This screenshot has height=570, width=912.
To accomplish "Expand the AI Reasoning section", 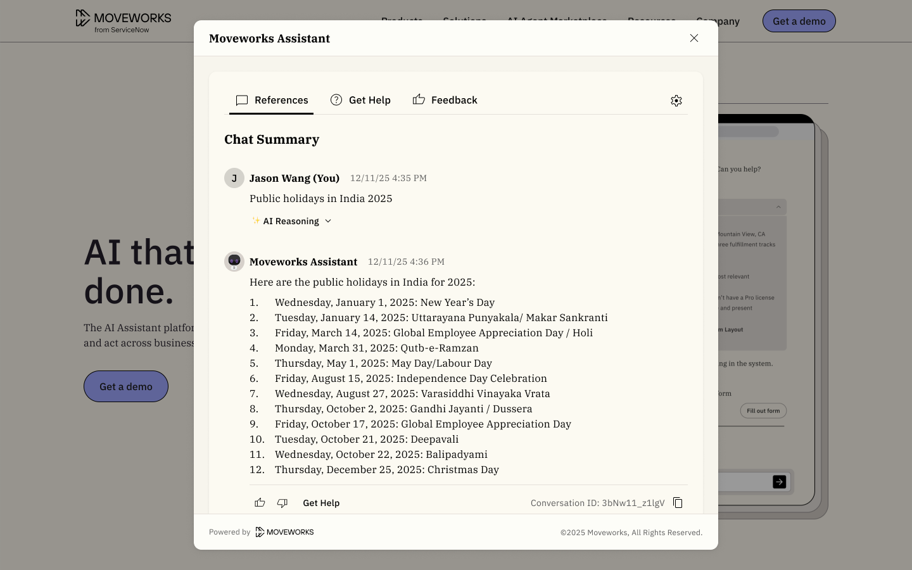I will [291, 221].
